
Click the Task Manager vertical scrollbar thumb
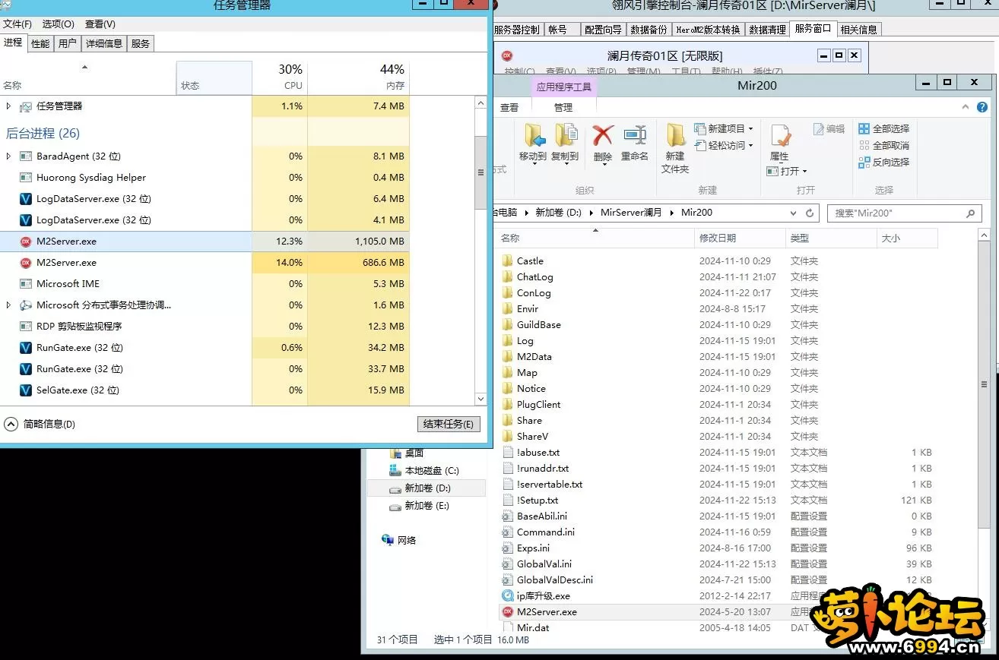point(480,172)
